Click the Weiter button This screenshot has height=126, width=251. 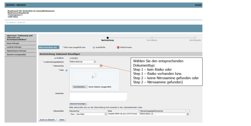click(x=62, y=119)
